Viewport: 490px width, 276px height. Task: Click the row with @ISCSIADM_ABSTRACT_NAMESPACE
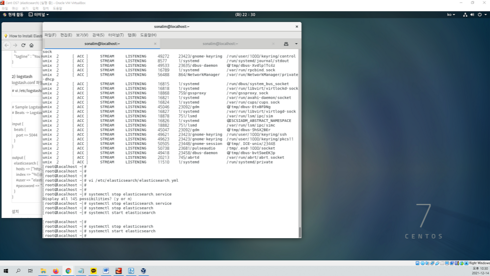coord(167,121)
